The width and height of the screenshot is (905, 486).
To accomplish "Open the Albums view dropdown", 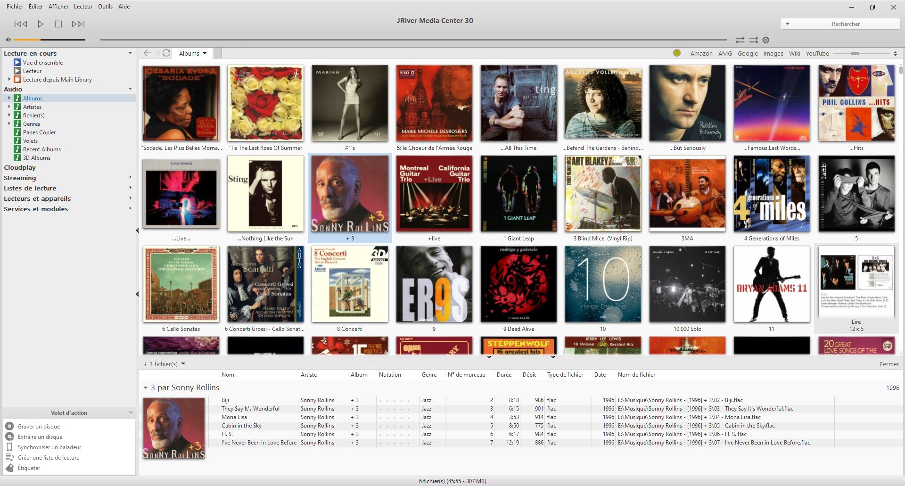I will click(193, 53).
